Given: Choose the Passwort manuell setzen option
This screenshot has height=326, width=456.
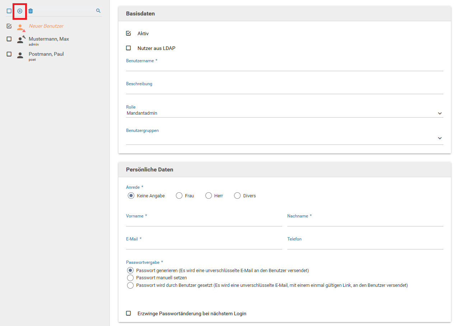Looking at the screenshot, I should tap(130, 278).
